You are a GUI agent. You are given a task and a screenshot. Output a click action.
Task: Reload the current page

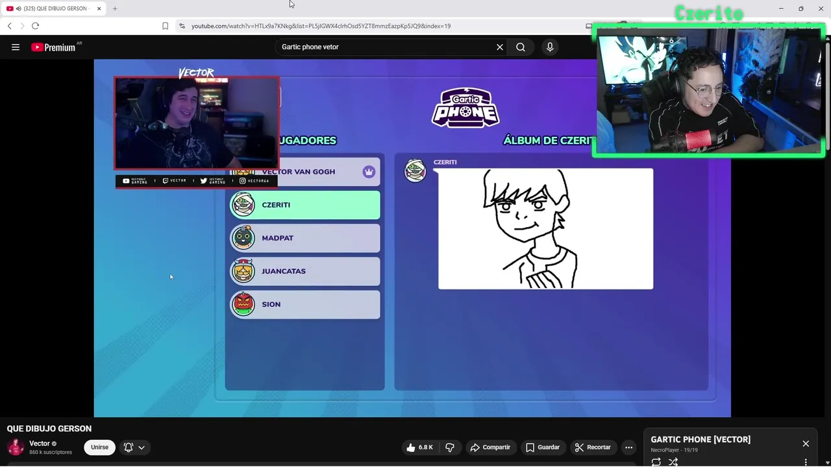pos(35,26)
